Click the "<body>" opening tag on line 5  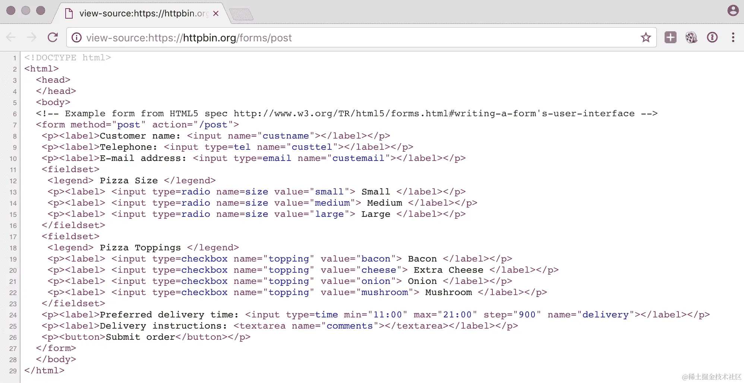tap(53, 102)
